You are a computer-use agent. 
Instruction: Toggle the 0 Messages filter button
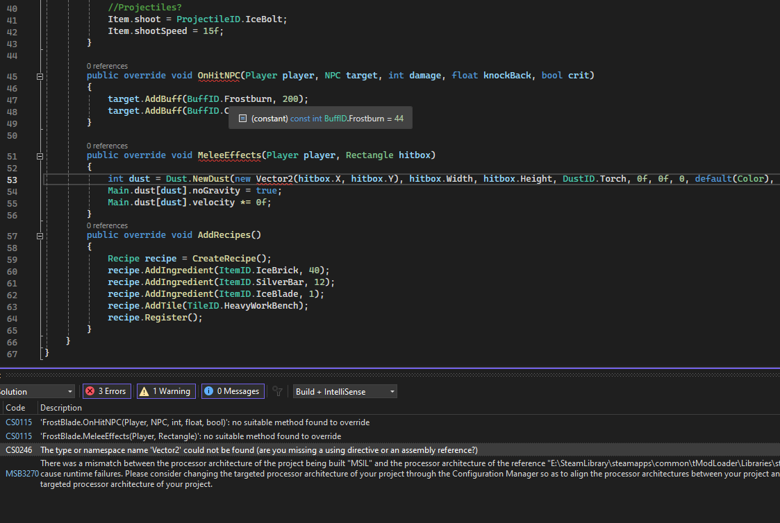coord(233,391)
